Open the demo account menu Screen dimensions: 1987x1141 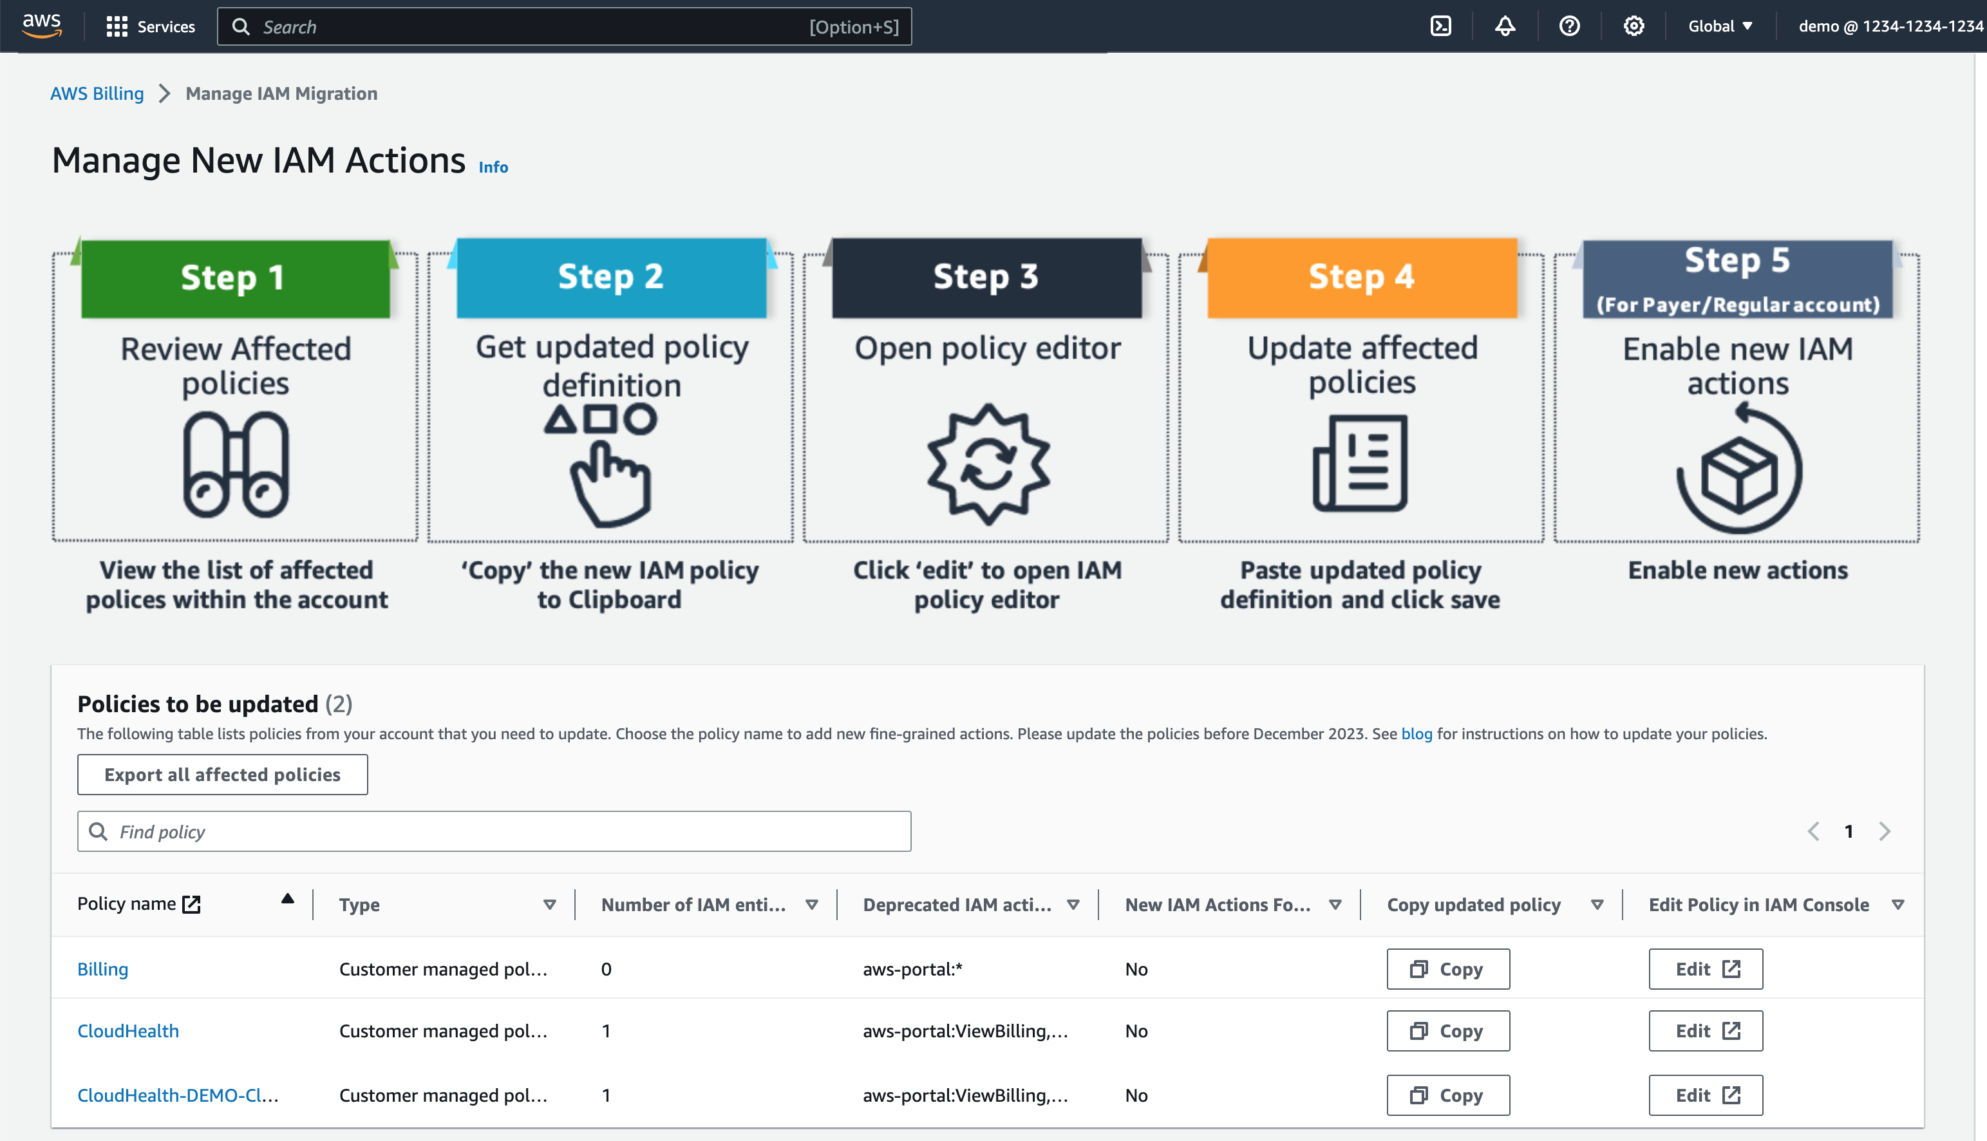(x=1890, y=26)
